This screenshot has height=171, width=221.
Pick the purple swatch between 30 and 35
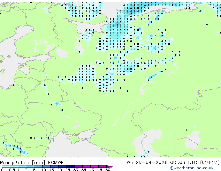78,166
